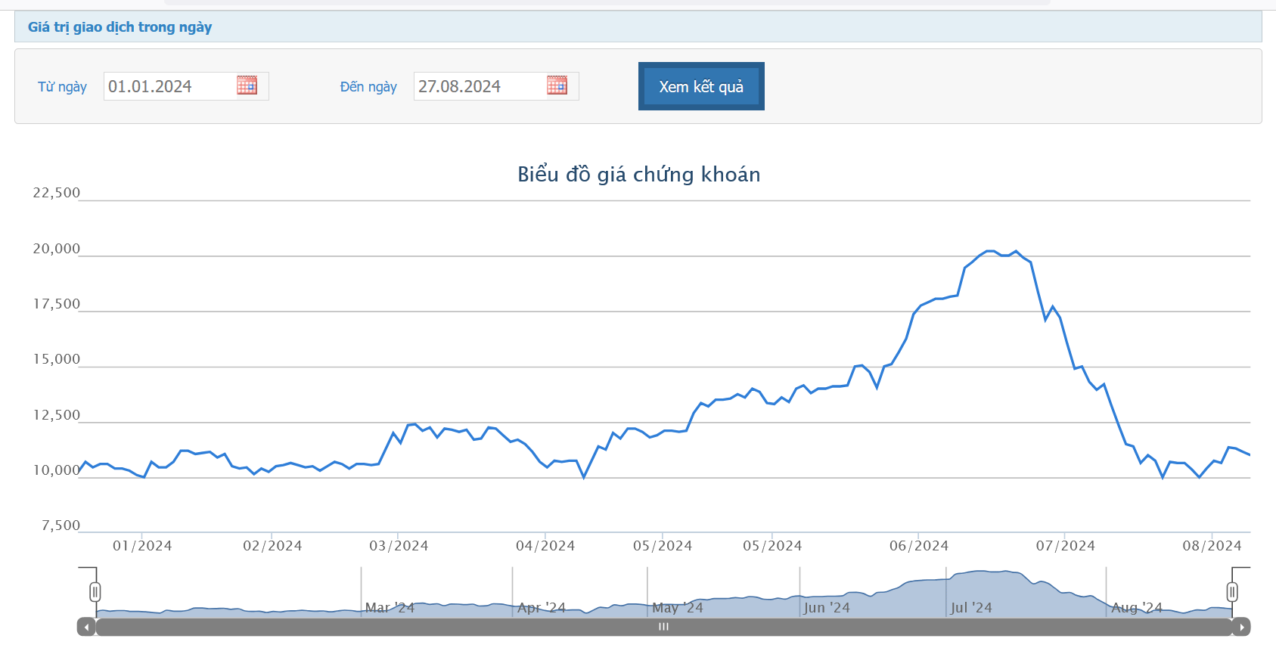The image size is (1276, 651).
Task: Focus the Từ ngày date field 01.01.2024
Action: [168, 86]
